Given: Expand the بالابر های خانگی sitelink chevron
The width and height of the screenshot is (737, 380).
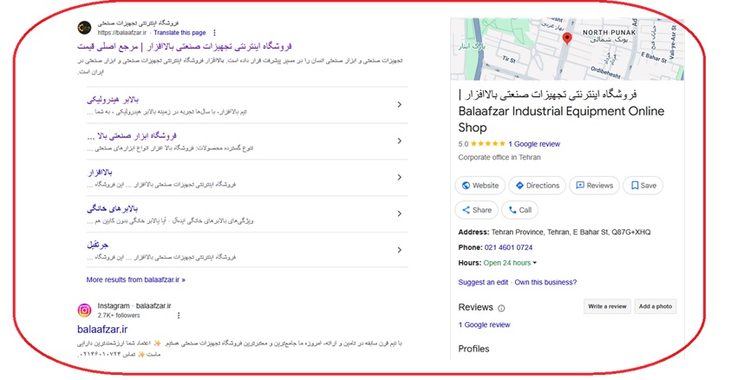Looking at the screenshot, I should [399, 213].
